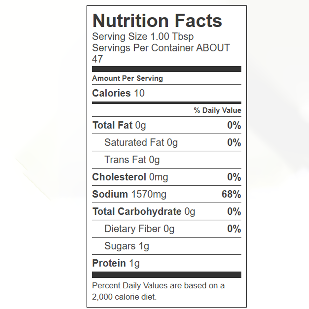Select the Calories 10 row
309x309 pixels.
167,93
